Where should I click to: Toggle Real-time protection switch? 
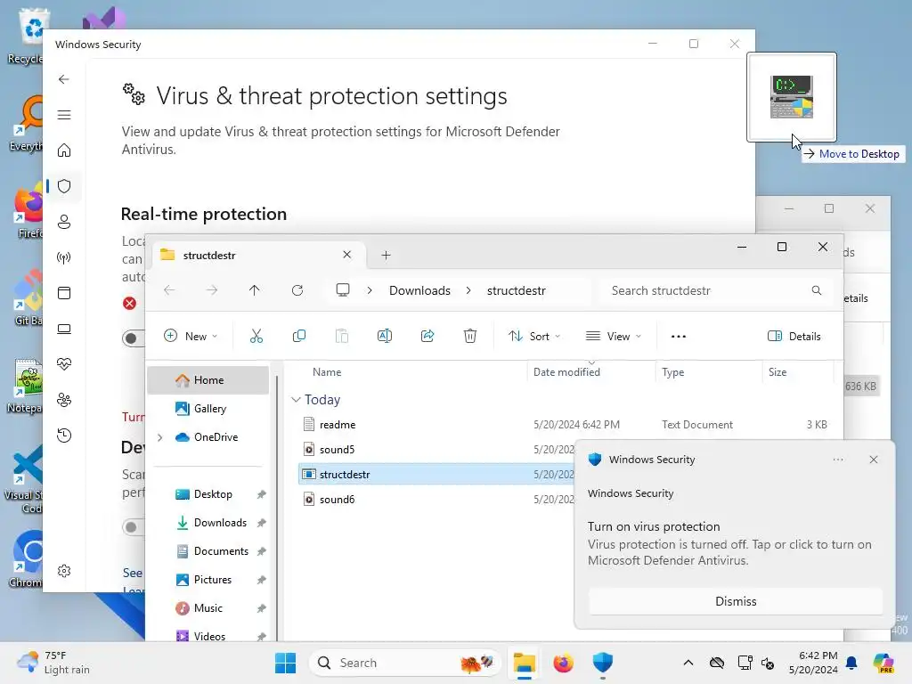[134, 338]
